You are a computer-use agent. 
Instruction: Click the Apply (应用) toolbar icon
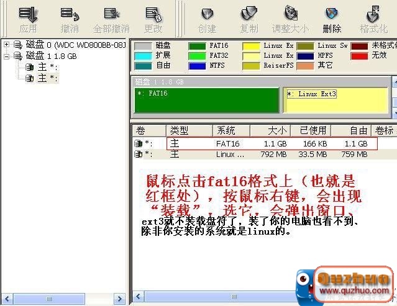(28, 14)
